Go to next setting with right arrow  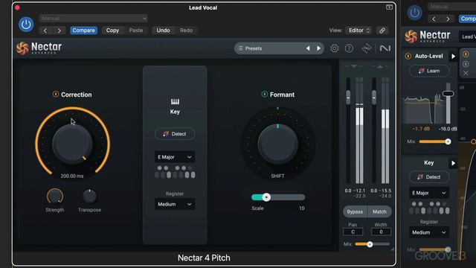click(x=59, y=31)
